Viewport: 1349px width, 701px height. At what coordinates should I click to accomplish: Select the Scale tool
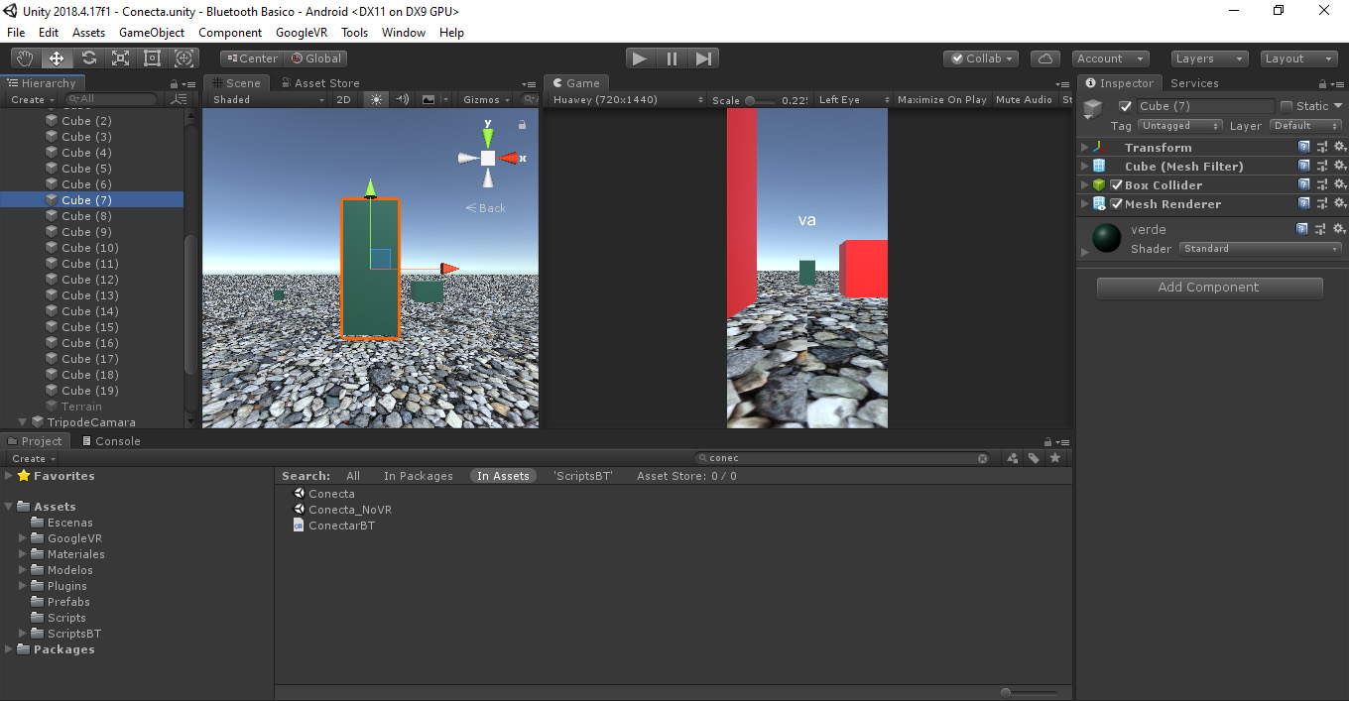click(120, 58)
